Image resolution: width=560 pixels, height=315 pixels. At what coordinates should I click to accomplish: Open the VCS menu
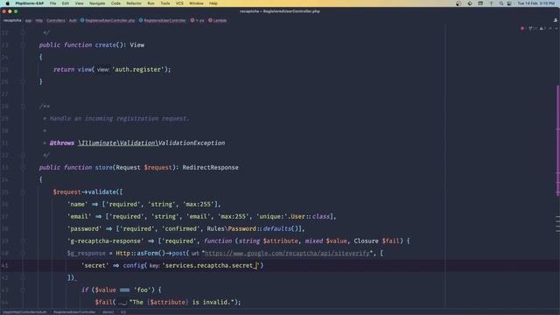pos(179,3)
